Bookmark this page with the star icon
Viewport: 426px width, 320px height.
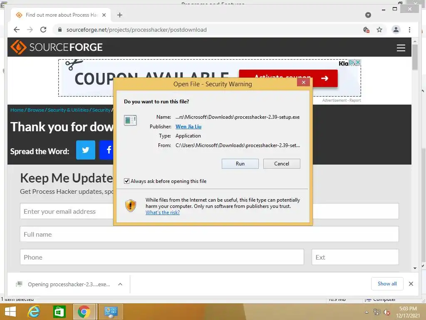pyautogui.click(x=379, y=30)
